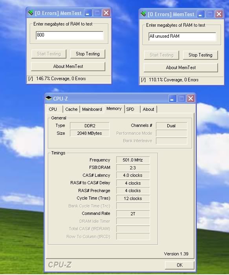229x275 pixels.
Task: Click the RAS# to CAS# Delay value field
Action: pyautogui.click(x=133, y=183)
